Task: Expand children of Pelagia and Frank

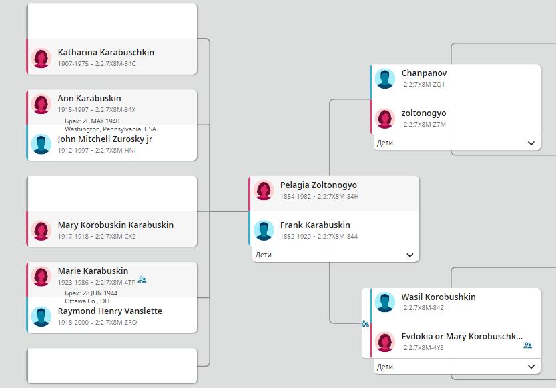Action: (410, 255)
